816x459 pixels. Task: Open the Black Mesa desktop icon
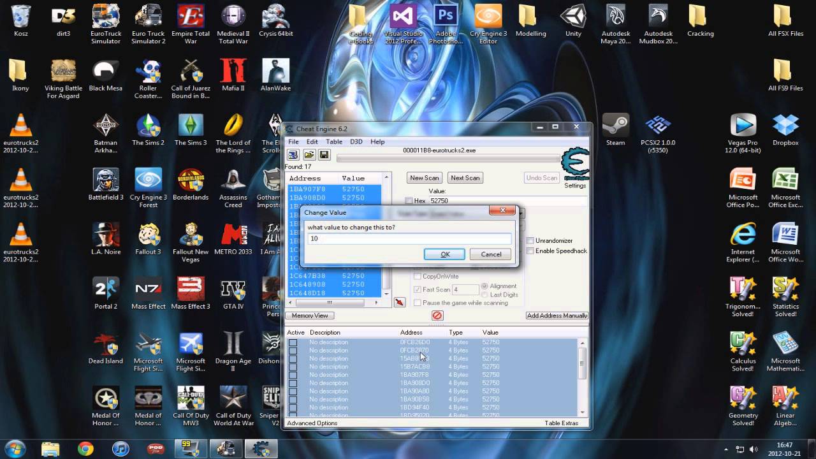(x=106, y=75)
